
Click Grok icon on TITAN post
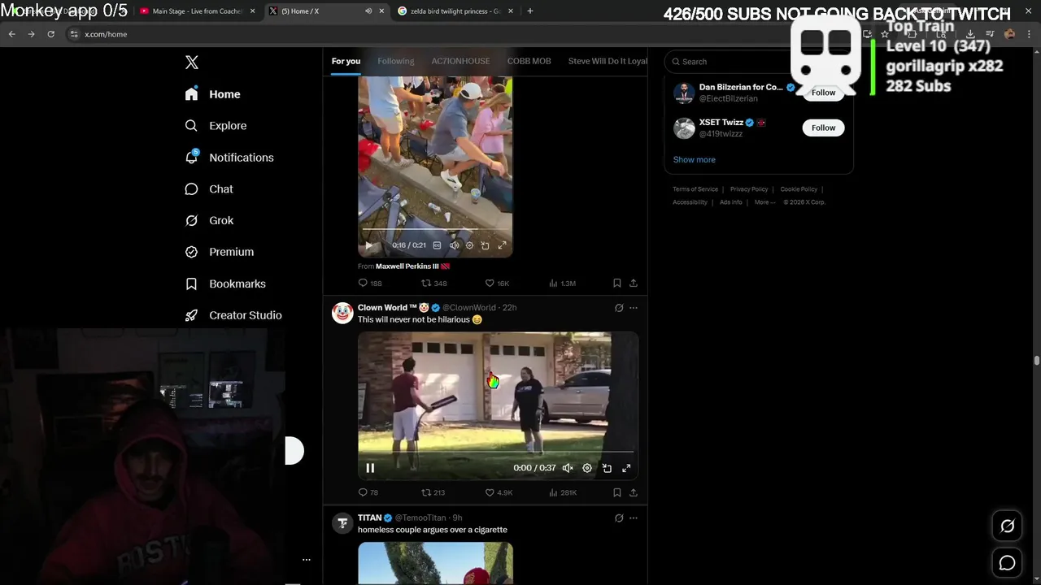[x=619, y=518]
